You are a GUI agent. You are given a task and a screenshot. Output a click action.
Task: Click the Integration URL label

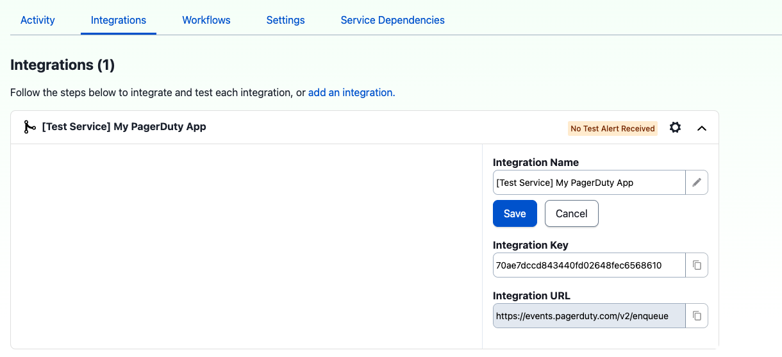(531, 295)
